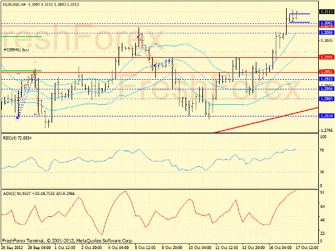The width and height of the screenshot is (335, 251).
Task: Select the 93 value on ADX scale
Action: coord(322,192)
